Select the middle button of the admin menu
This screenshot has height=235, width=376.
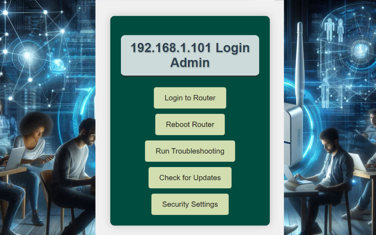click(x=190, y=151)
